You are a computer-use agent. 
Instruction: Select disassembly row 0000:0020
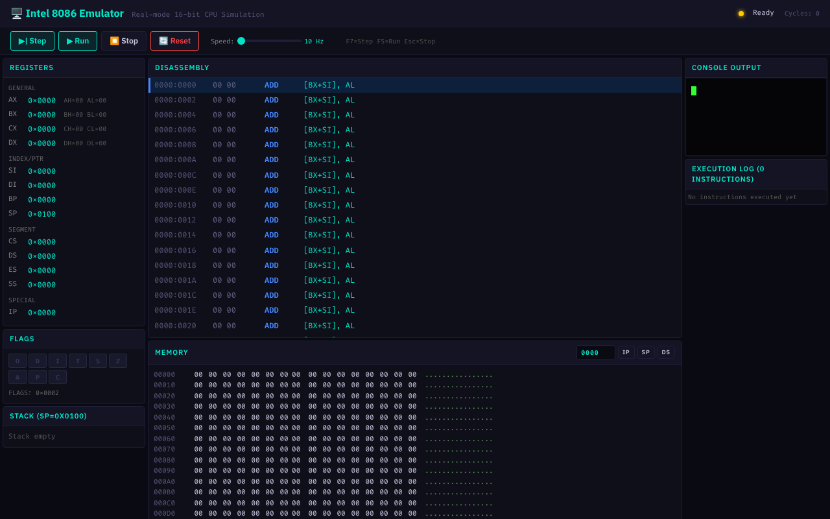coord(415,326)
